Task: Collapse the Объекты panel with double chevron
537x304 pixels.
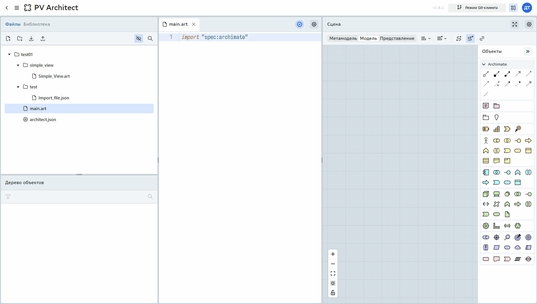Action: 528,51
